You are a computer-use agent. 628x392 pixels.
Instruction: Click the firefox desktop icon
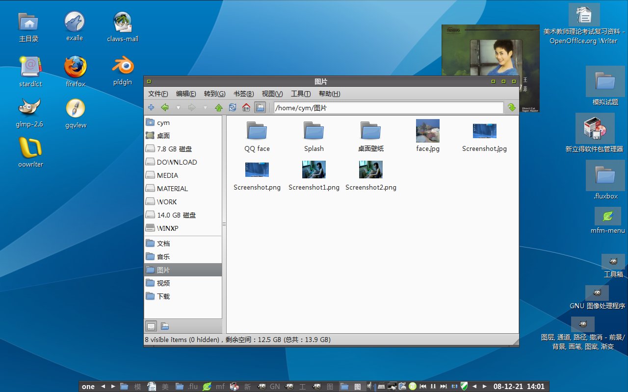click(x=76, y=72)
